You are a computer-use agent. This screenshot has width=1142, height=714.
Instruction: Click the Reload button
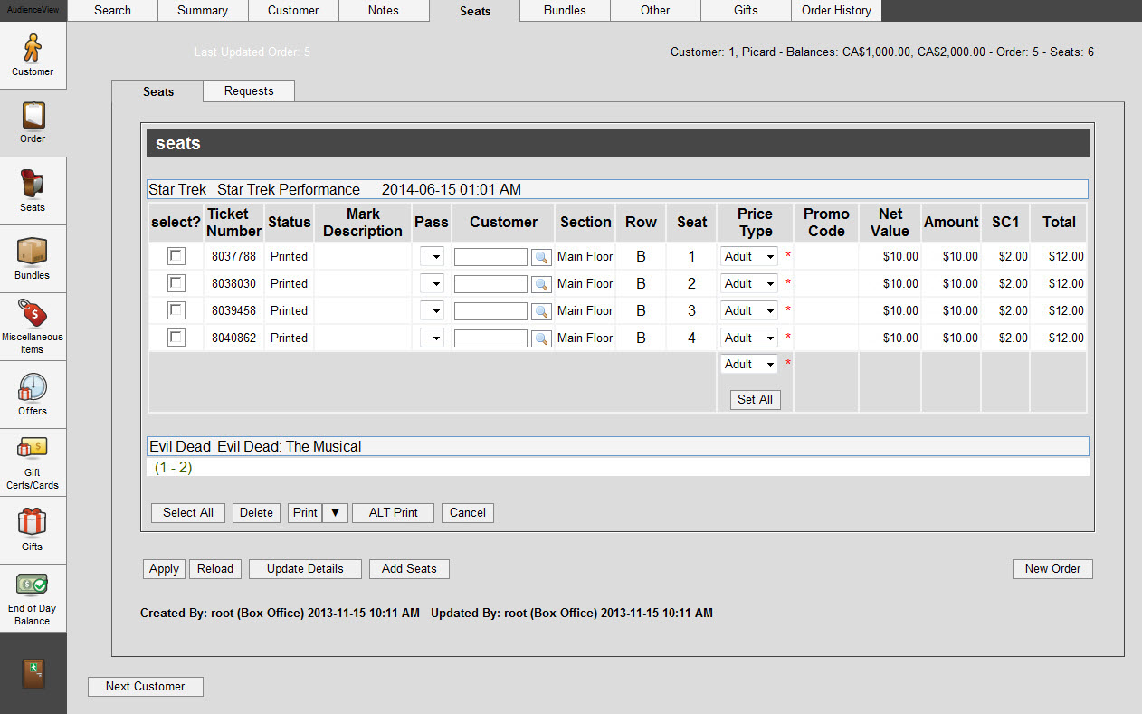coord(215,568)
